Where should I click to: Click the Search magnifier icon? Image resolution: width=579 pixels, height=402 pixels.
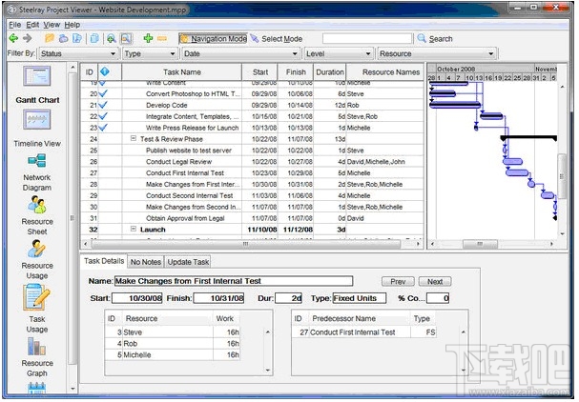[x=422, y=38]
